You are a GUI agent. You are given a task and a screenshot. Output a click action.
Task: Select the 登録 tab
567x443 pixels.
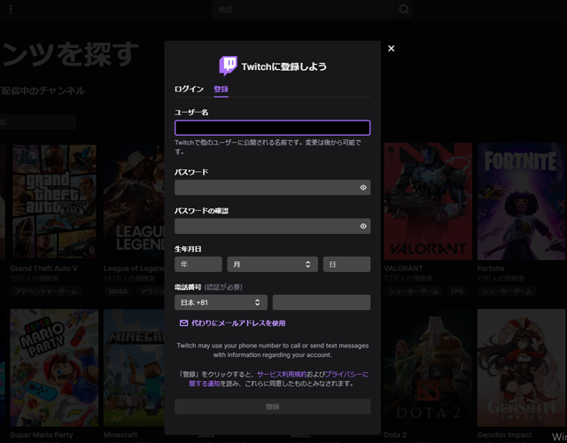221,89
